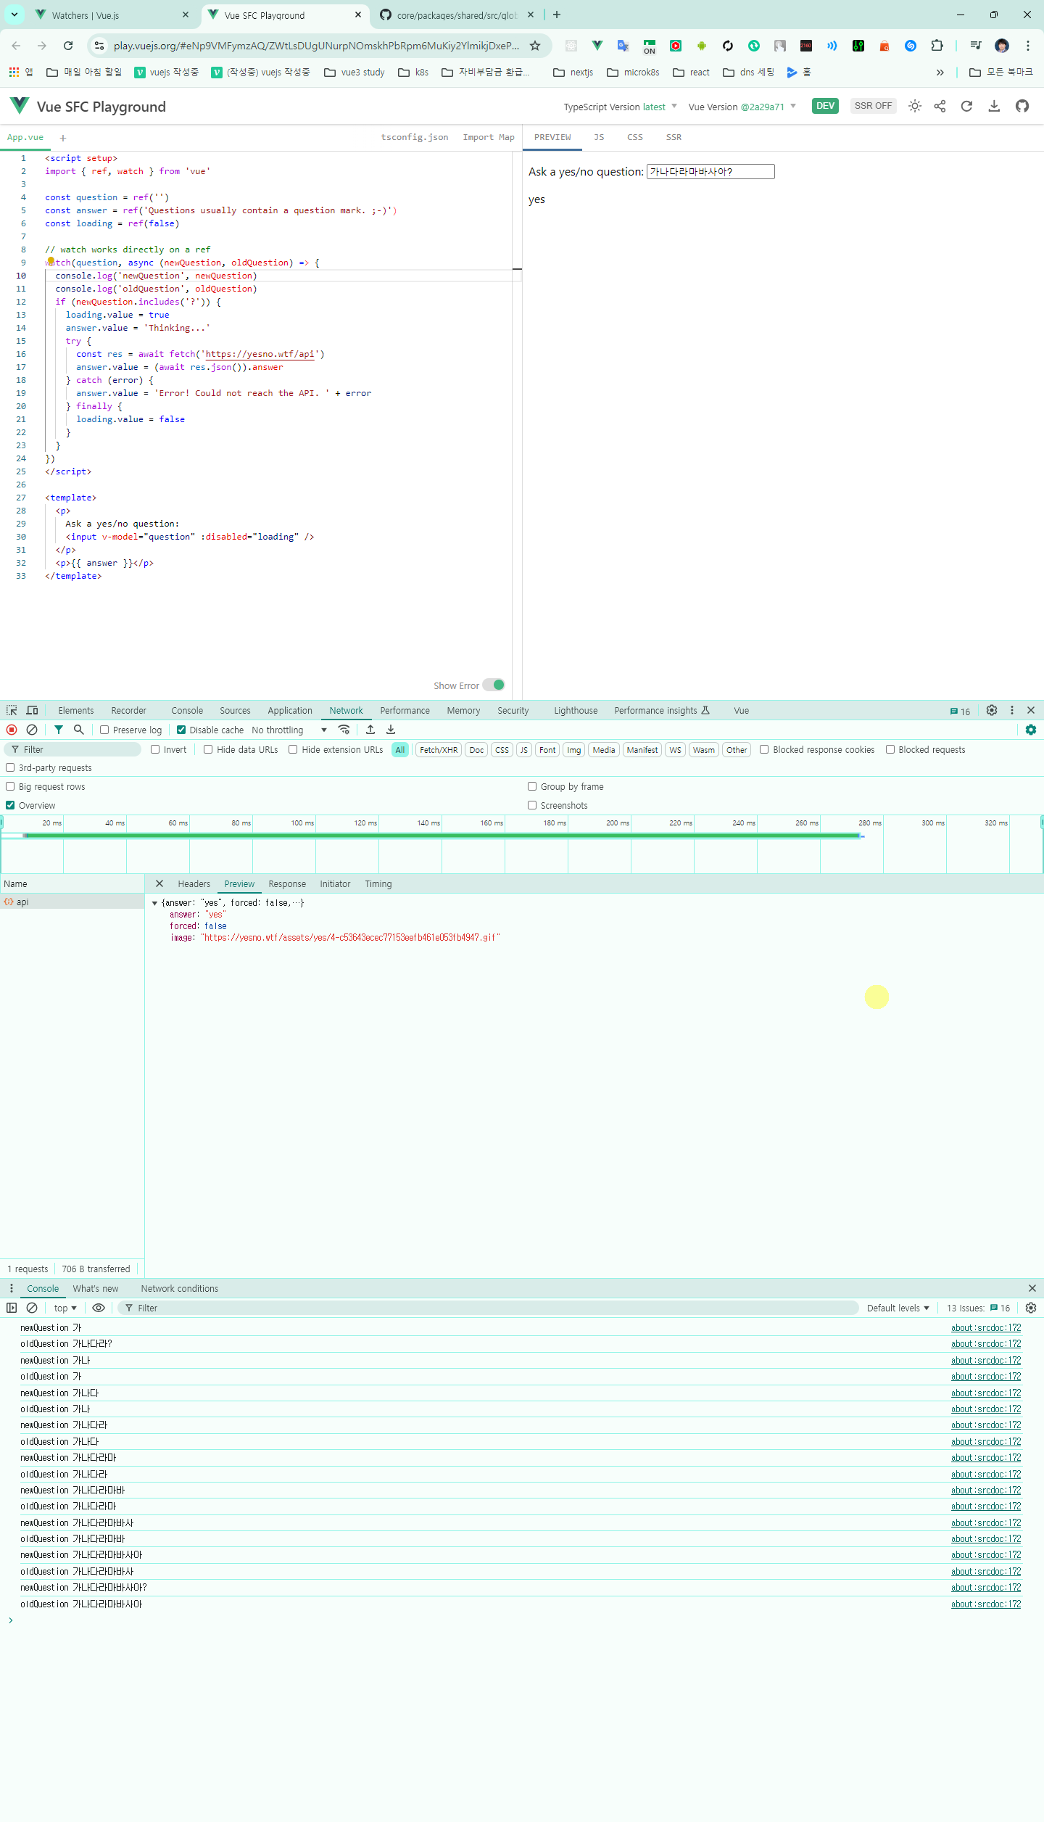1044x1822 pixels.
Task: Uncheck Disable cache checkbox
Action: pos(181,730)
